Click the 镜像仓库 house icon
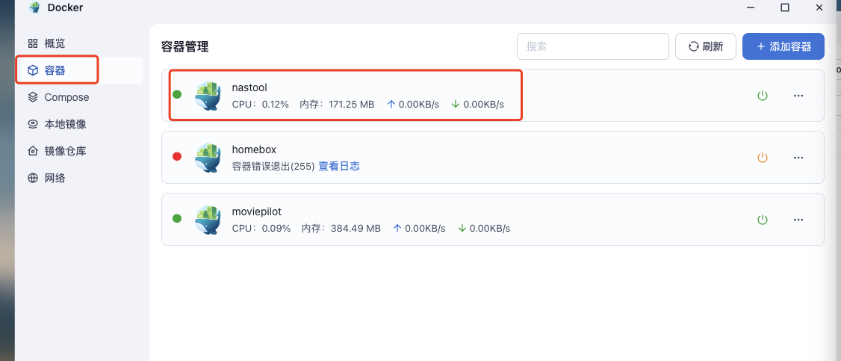 [33, 151]
